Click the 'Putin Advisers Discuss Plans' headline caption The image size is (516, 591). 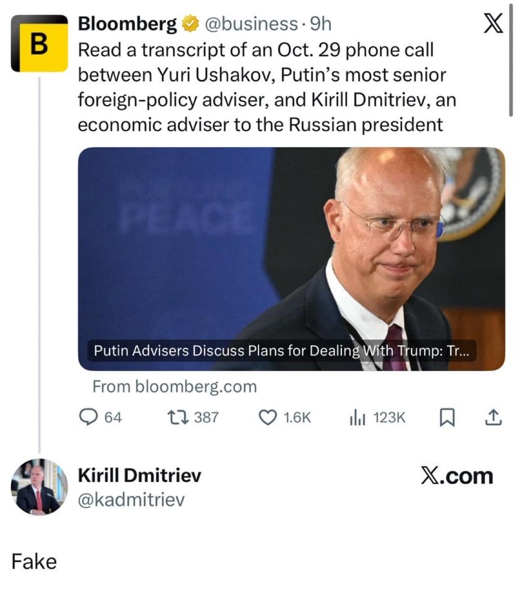pyautogui.click(x=281, y=351)
